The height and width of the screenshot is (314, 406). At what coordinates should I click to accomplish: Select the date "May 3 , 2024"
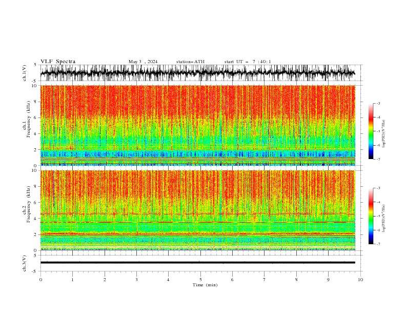click(x=143, y=62)
